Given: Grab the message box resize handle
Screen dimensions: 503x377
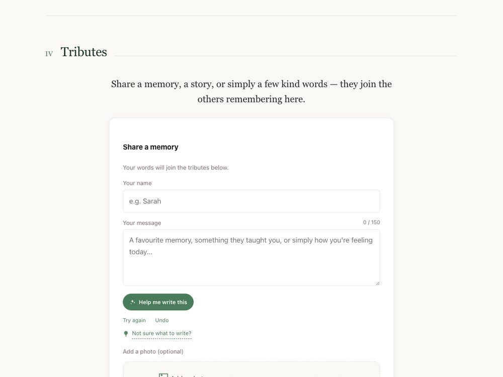Looking at the screenshot, I should [x=378, y=283].
